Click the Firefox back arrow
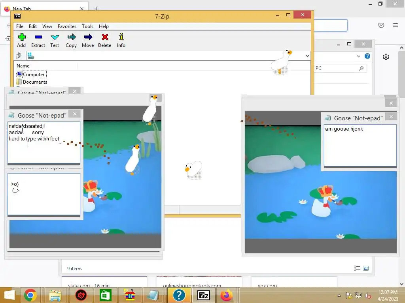The width and height of the screenshot is (405, 303). [x=8, y=25]
